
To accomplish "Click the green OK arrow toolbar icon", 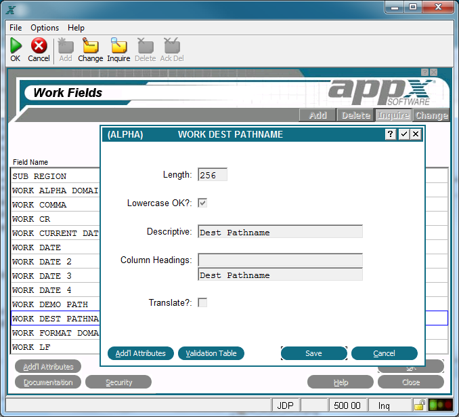I will coord(16,46).
